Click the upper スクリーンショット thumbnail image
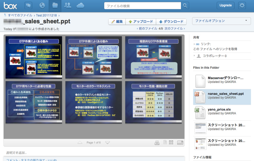This screenshot has height=161, width=254. [200, 128]
